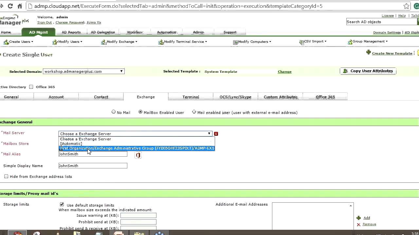419x235 pixels.
Task: Expand the Group Management dropdown arrow
Action: 387,41
